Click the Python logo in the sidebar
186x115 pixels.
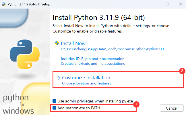point(25,54)
